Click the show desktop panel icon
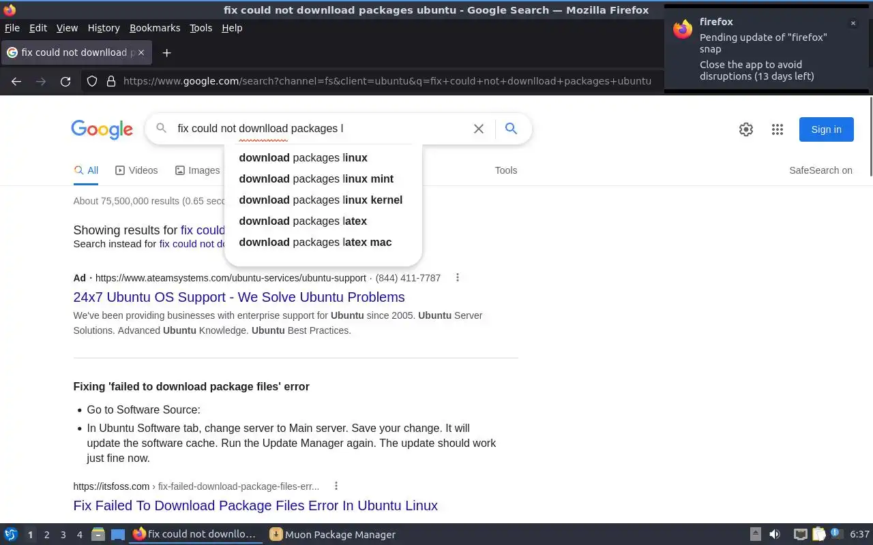The width and height of the screenshot is (873, 545). tap(118, 535)
